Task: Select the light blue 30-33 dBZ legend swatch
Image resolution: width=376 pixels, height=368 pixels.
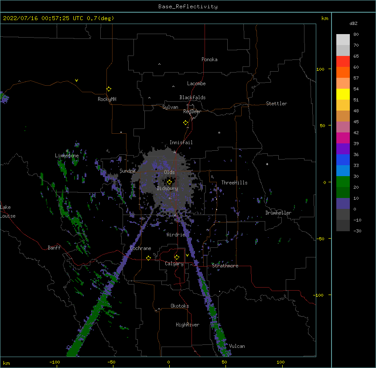Action: click(343, 171)
